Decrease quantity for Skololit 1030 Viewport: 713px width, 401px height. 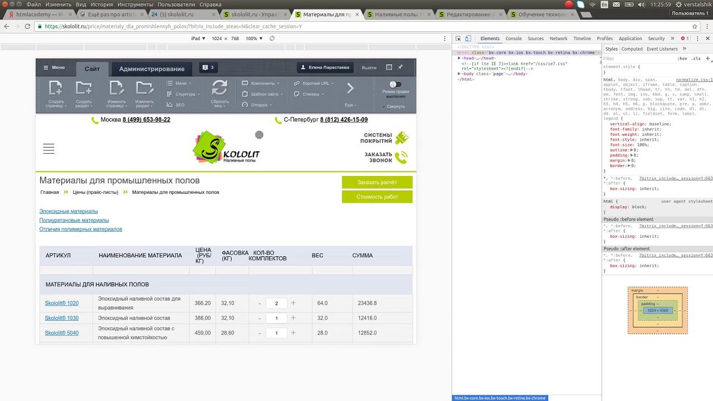click(260, 318)
